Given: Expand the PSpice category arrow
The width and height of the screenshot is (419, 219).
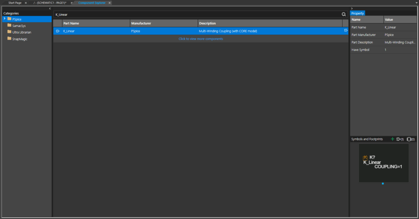Looking at the screenshot, I should tap(5, 19).
